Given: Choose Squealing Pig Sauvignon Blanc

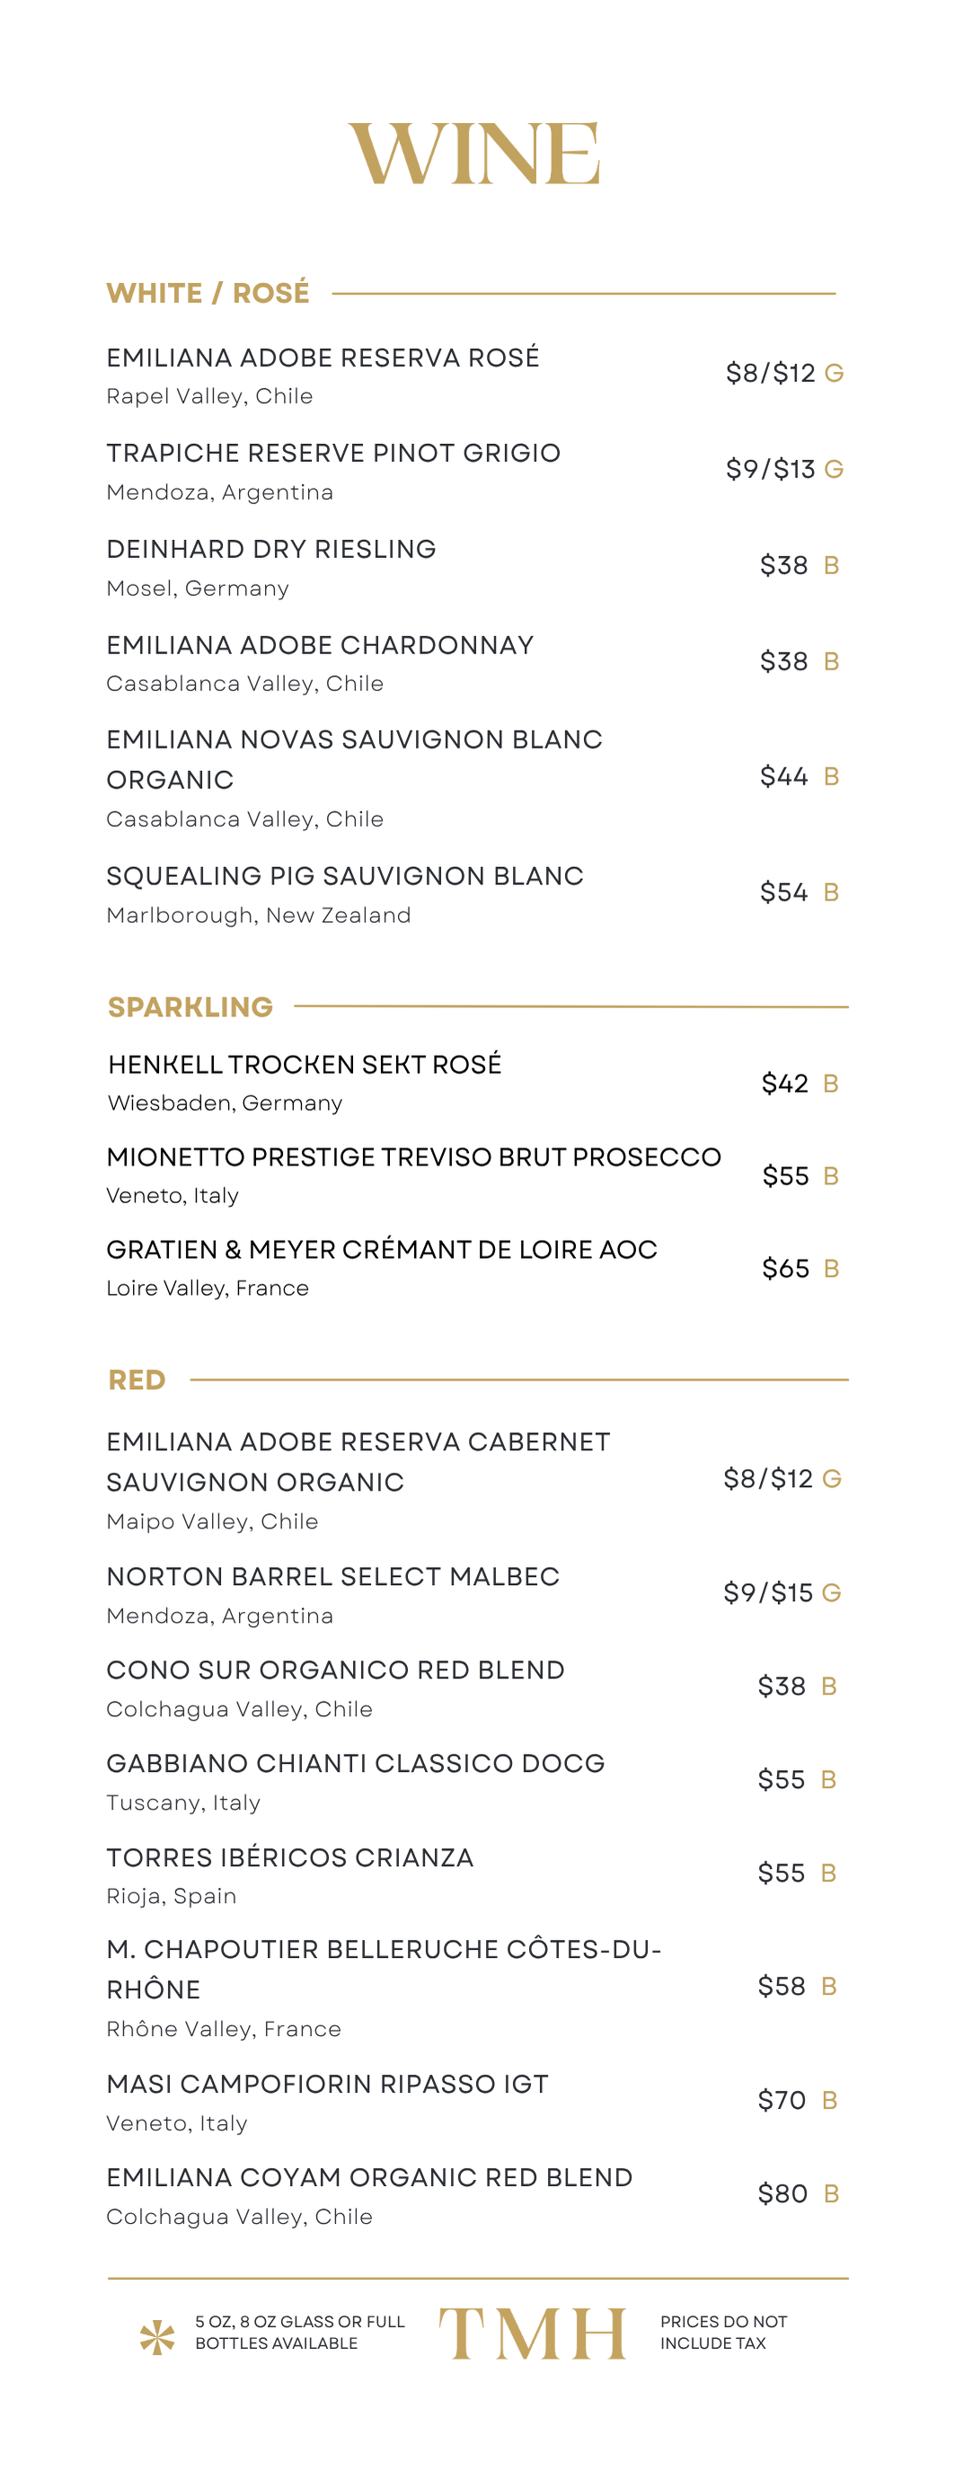Looking at the screenshot, I should tap(345, 876).
